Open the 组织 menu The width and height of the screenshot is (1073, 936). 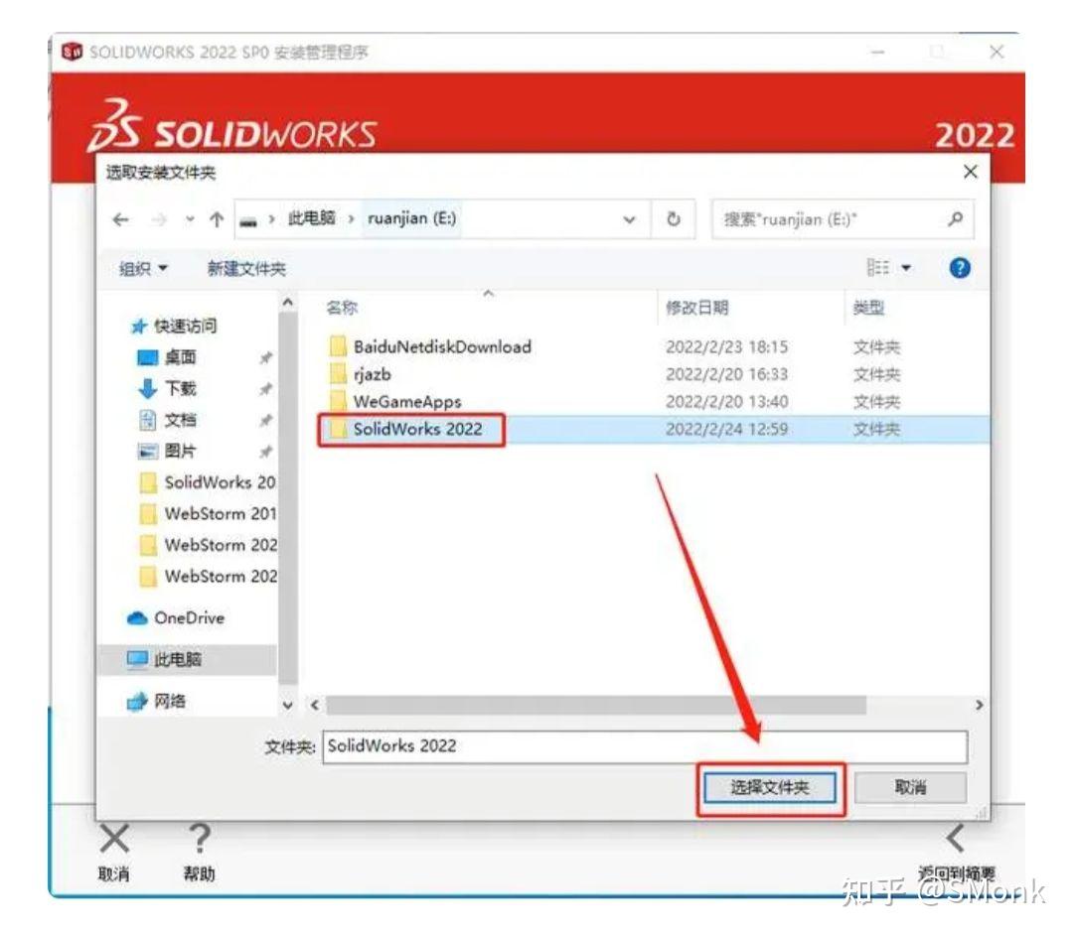point(143,268)
